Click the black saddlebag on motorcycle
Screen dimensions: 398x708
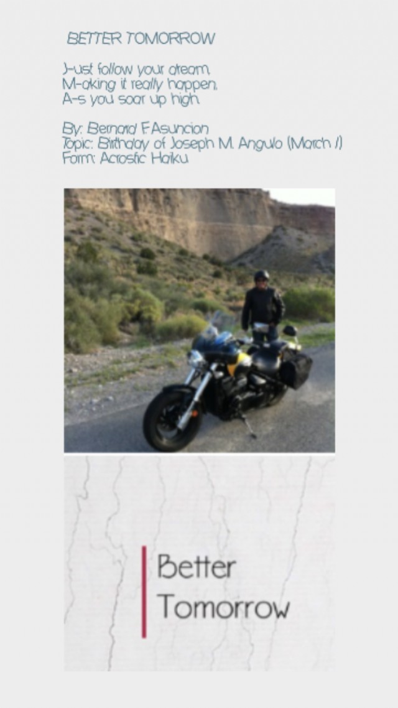tap(297, 370)
